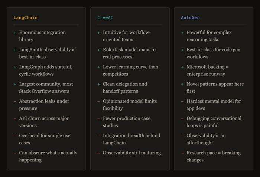Screen dimensions: 260x177
Task: Click plus icon beside Enormous integration library
Action: (15, 33)
